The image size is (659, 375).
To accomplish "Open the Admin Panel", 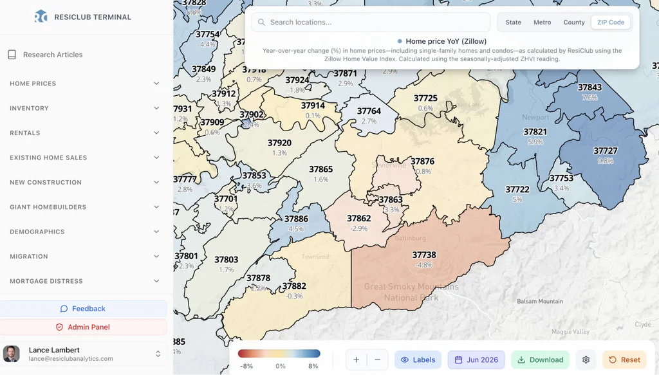I will pyautogui.click(x=83, y=327).
